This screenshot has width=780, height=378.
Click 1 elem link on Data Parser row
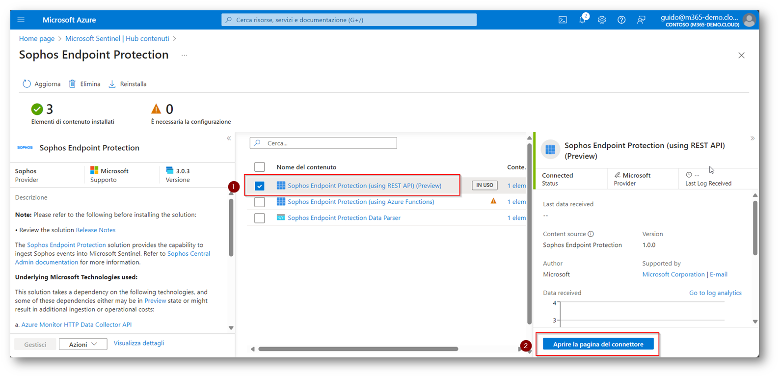pyautogui.click(x=516, y=218)
